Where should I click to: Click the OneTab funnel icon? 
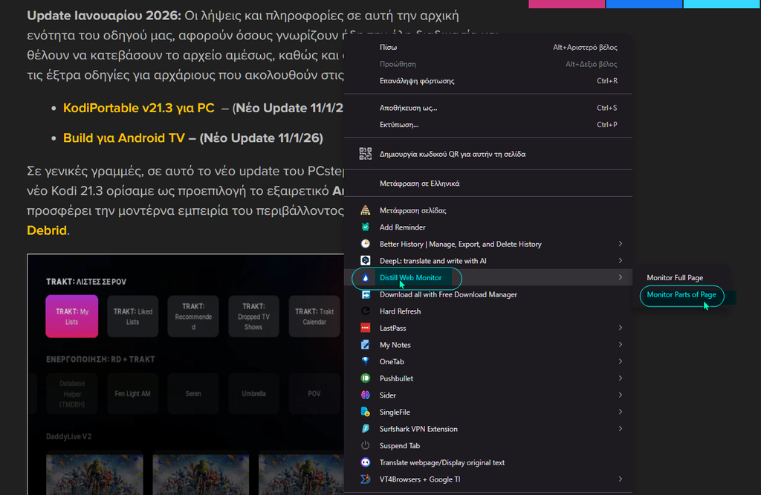[366, 361]
